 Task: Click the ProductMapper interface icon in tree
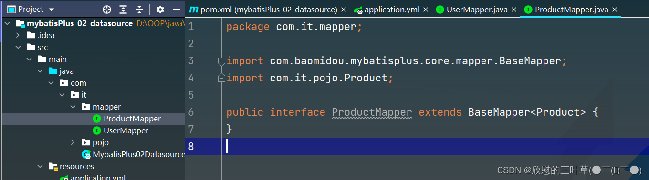tap(97, 119)
